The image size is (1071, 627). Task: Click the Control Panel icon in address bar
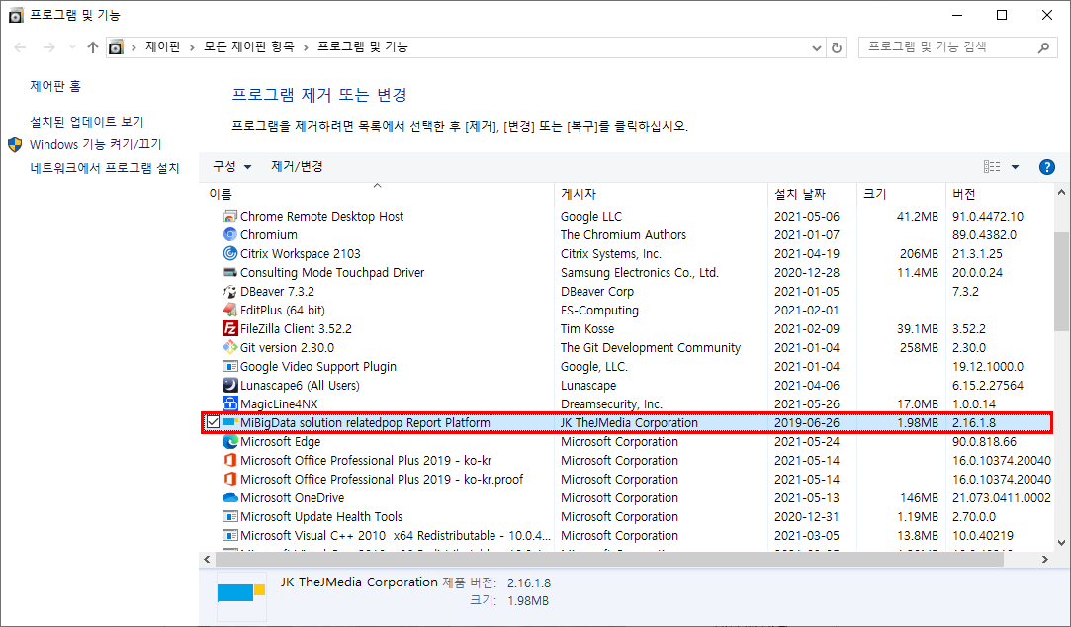116,47
